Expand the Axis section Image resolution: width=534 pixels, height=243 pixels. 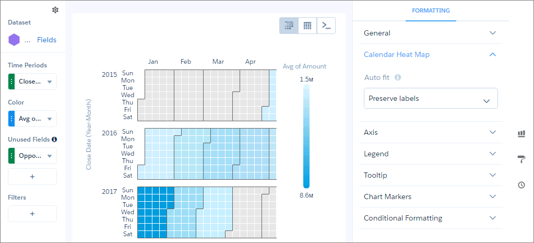[x=431, y=132]
